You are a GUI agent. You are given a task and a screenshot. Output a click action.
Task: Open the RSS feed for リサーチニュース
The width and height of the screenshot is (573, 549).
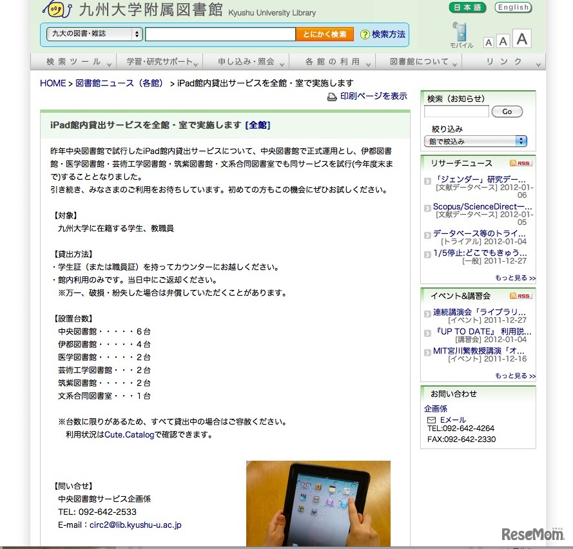pyautogui.click(x=521, y=163)
